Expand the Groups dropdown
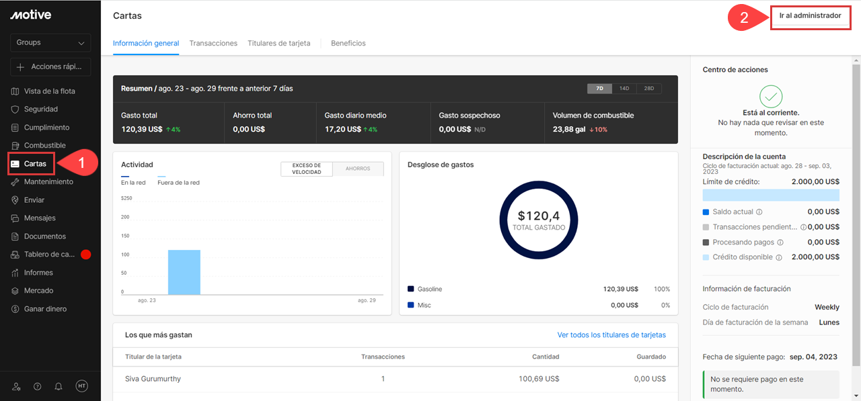Viewport: 861px width, 401px height. click(x=50, y=43)
